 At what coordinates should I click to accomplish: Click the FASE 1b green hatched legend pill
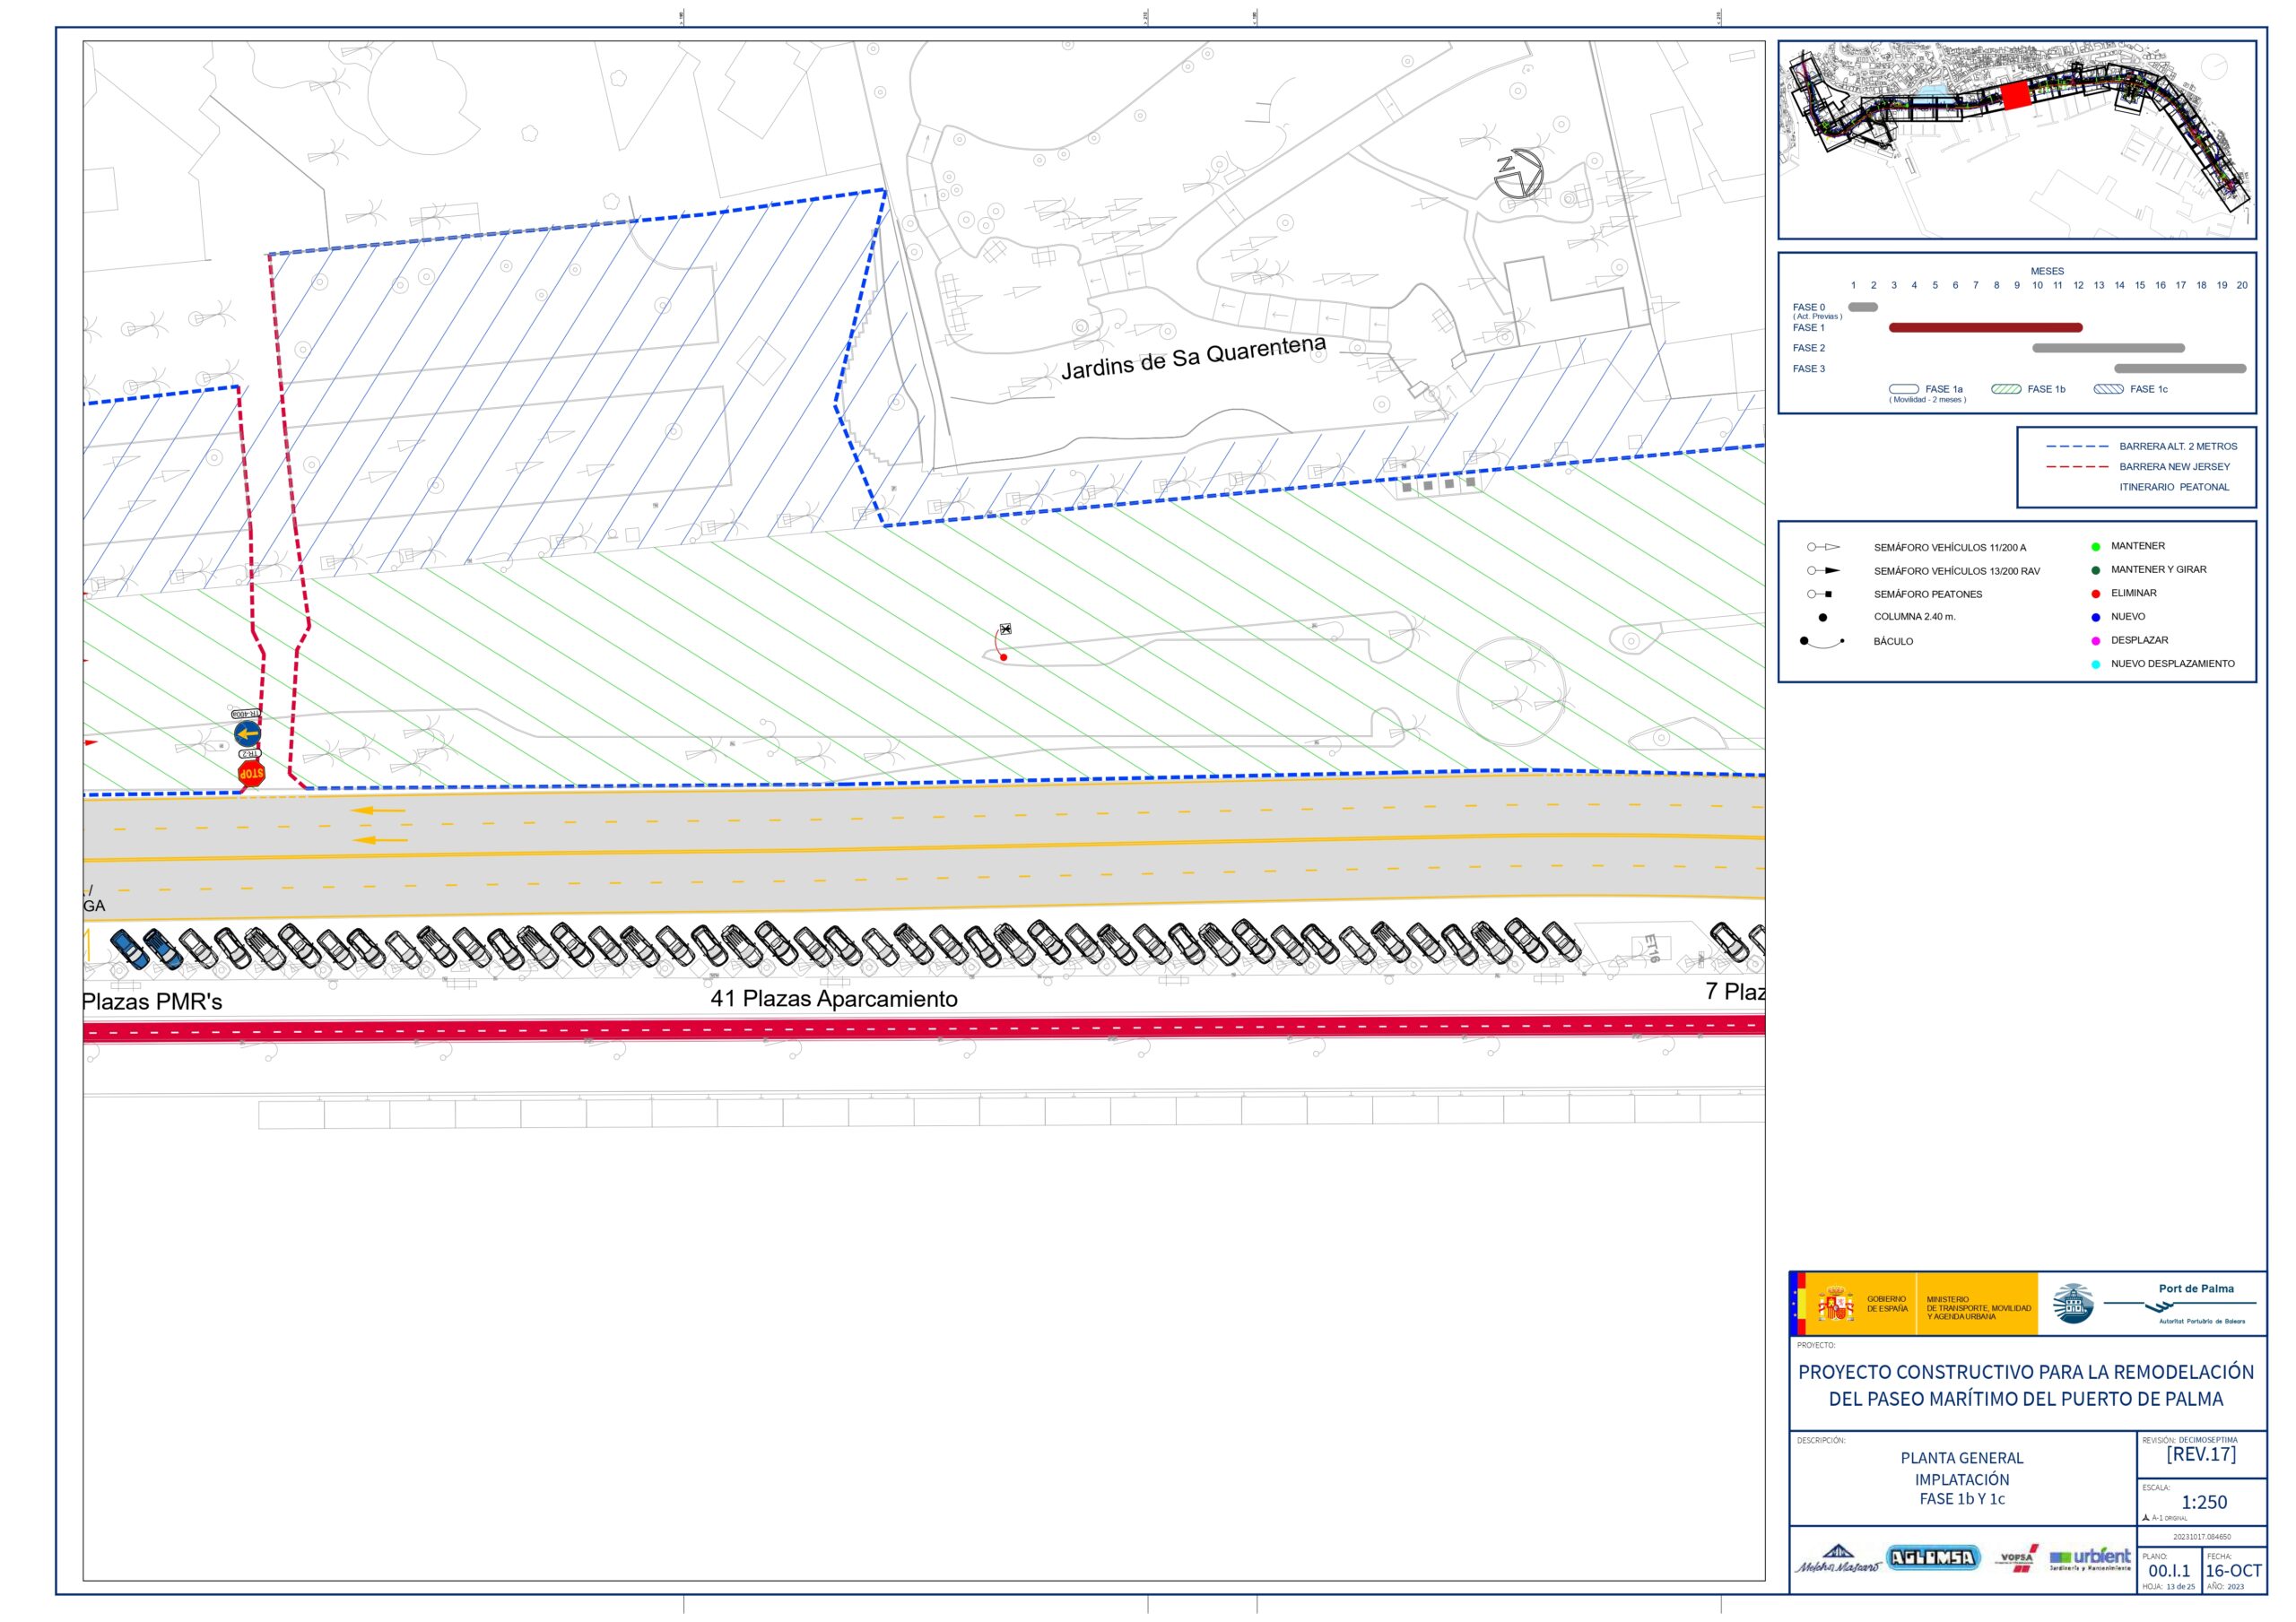2007,389
